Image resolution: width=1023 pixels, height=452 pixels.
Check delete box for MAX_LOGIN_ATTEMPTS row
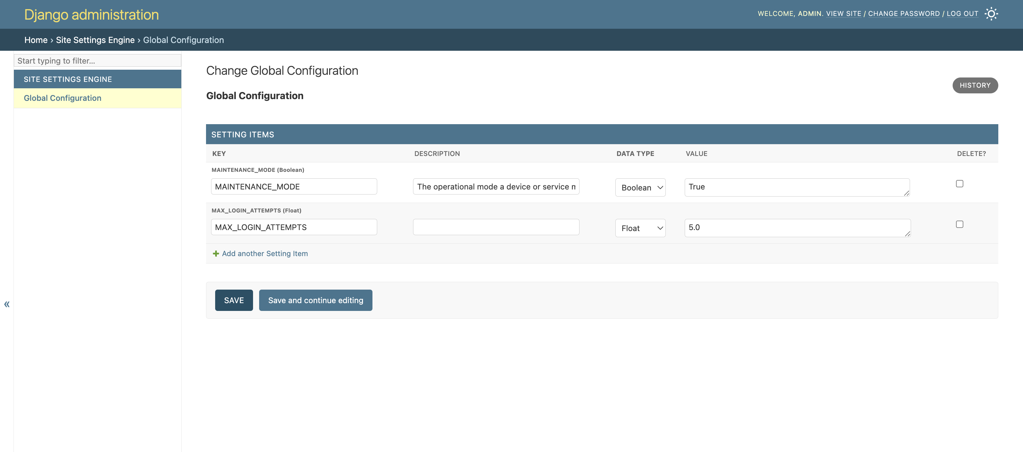[x=959, y=224]
